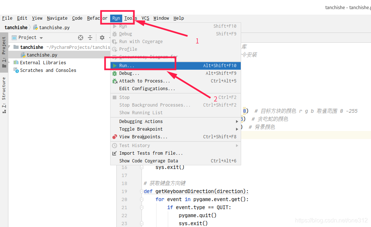Click the Attach to Process bug icon
This screenshot has width=371, height=227.
click(x=115, y=81)
